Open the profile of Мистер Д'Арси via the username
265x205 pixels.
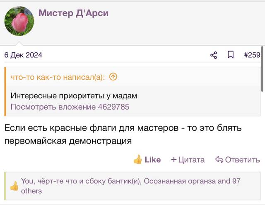coord(74,13)
